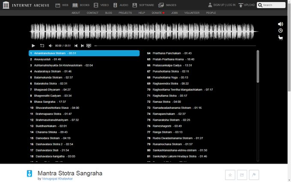This screenshot has height=182, width=291.
Task: Select track 65 Pratah-Prarthana Krama
Action: 201,59
